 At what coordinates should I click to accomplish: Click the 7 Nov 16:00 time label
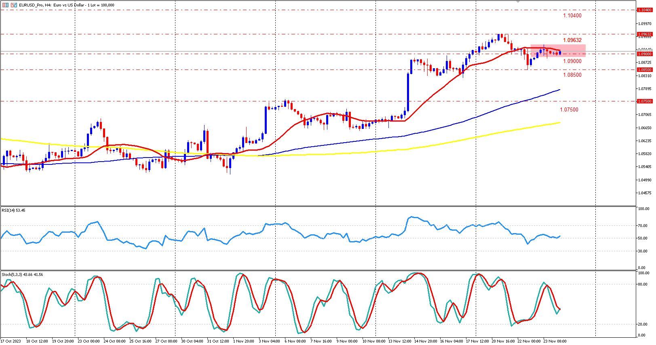click(x=322, y=341)
